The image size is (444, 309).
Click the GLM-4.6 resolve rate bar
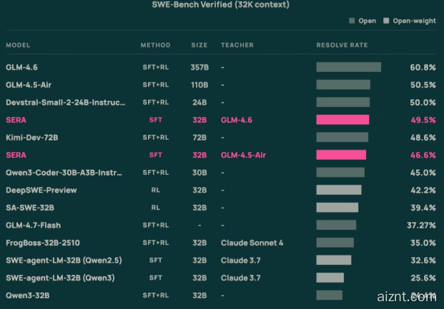pyautogui.click(x=348, y=67)
